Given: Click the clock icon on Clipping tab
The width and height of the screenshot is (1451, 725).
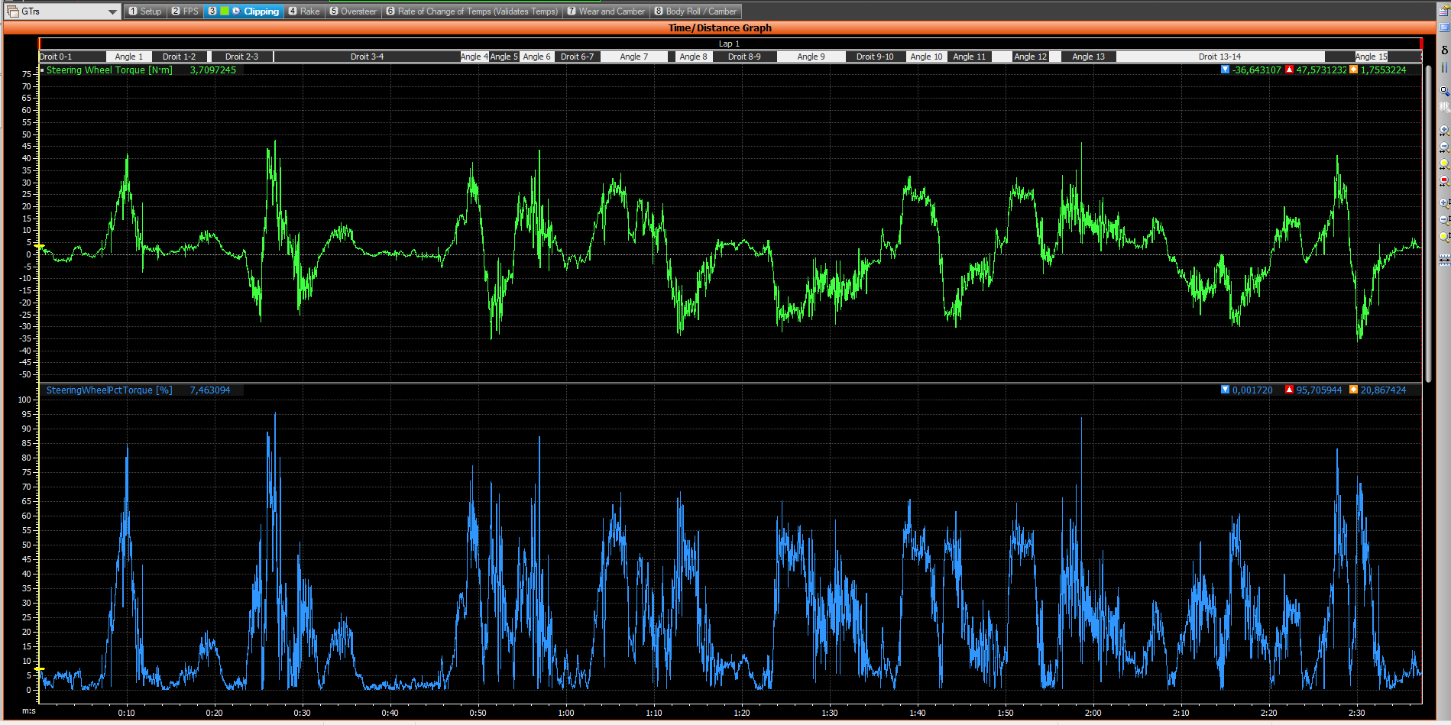Looking at the screenshot, I should [x=236, y=11].
